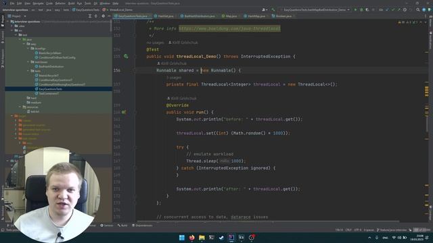Click the Collapse All icon in Project panel
This screenshot has width=433, height=243.
pyautogui.click(x=96, y=16)
